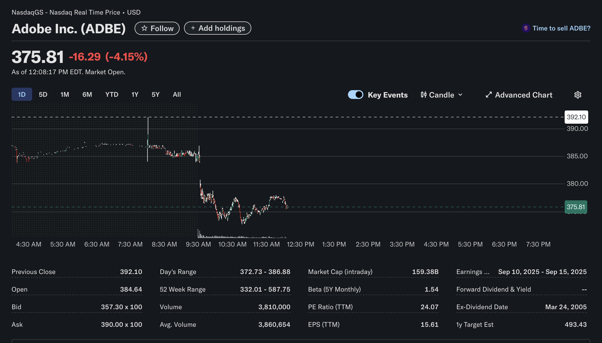Click Add holdings button
Image resolution: width=602 pixels, height=343 pixels.
click(x=218, y=28)
